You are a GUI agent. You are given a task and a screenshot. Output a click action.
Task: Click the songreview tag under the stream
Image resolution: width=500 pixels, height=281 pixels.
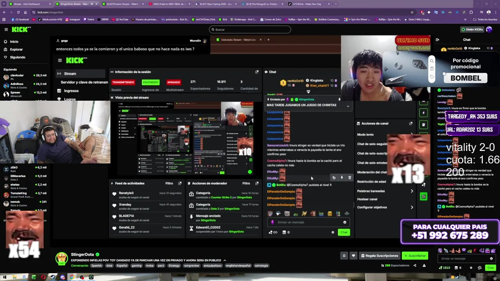191,265
